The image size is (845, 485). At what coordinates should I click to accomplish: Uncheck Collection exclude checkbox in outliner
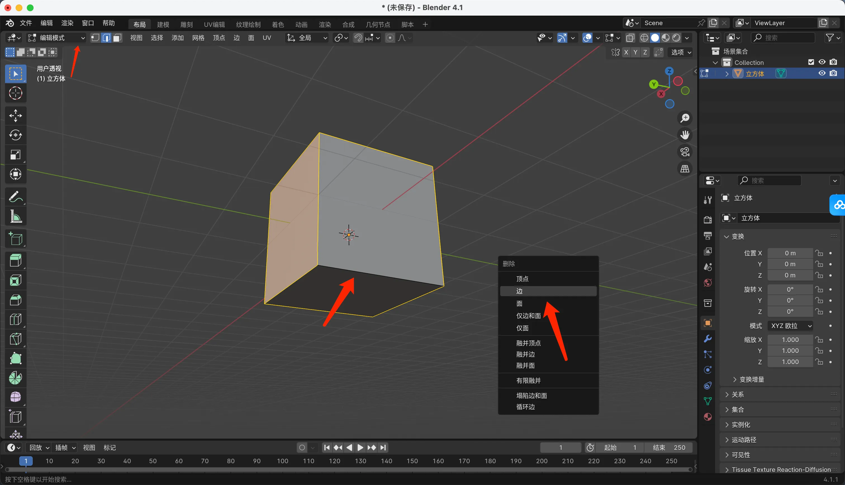coord(811,62)
